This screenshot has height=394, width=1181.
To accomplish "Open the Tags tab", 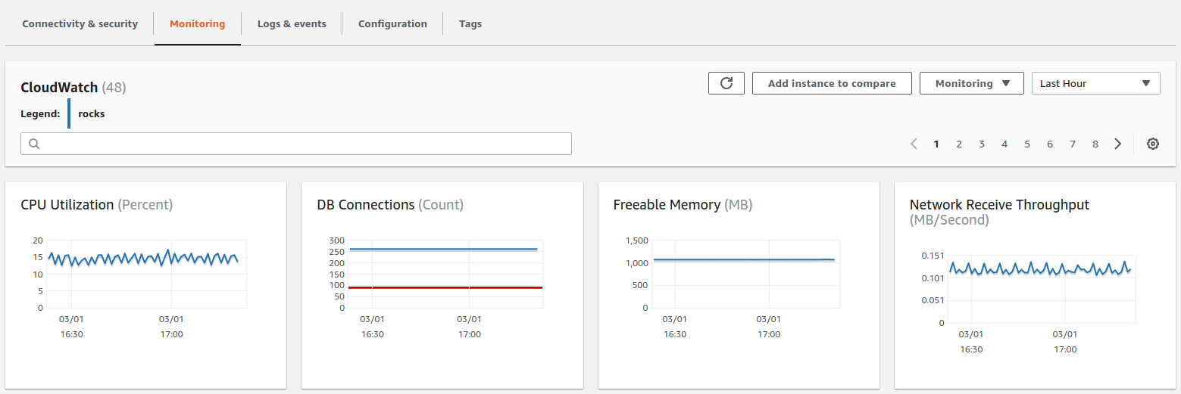I will coord(470,23).
